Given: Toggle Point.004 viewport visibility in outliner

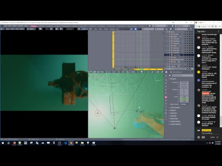Looking at the screenshot, I should [190, 41].
